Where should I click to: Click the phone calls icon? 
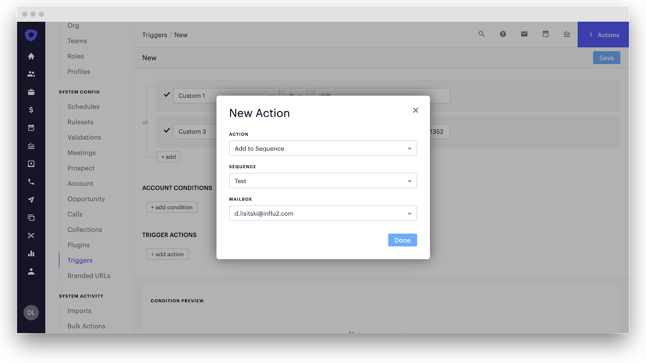coord(31,182)
